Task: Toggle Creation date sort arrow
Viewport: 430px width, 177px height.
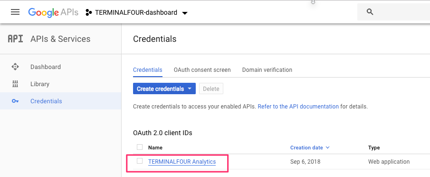Action: coord(327,147)
